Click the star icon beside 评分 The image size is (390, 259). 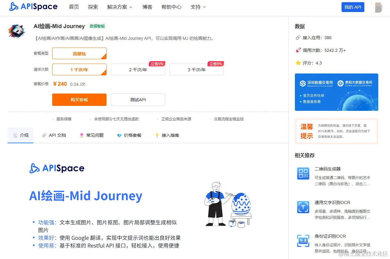point(298,63)
